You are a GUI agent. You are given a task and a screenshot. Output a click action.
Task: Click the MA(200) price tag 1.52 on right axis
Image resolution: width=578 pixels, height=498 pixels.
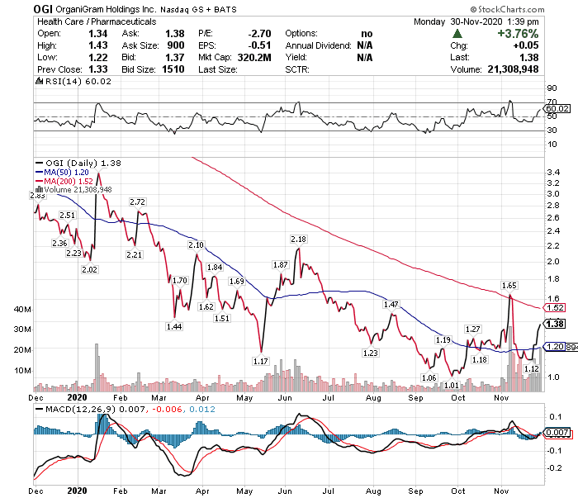[555, 307]
